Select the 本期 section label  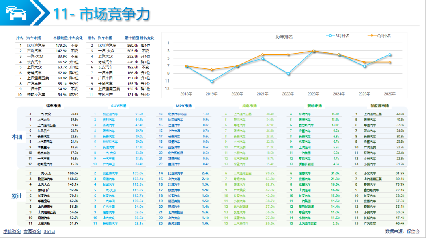(x=17, y=137)
